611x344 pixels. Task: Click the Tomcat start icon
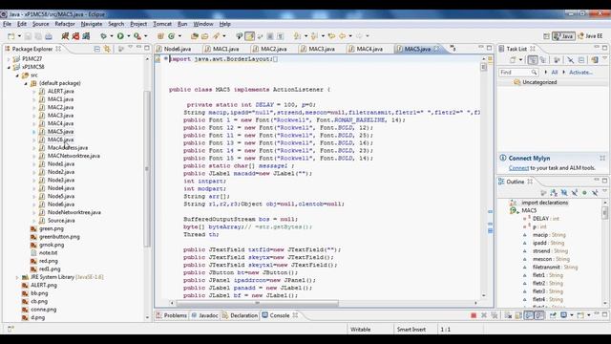65,36
